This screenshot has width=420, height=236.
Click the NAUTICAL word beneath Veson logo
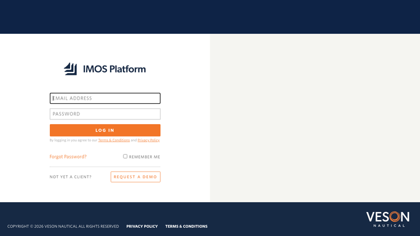pos(389,226)
